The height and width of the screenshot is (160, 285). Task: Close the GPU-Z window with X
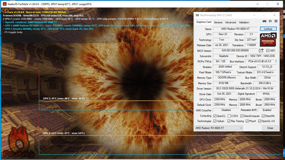274,15
